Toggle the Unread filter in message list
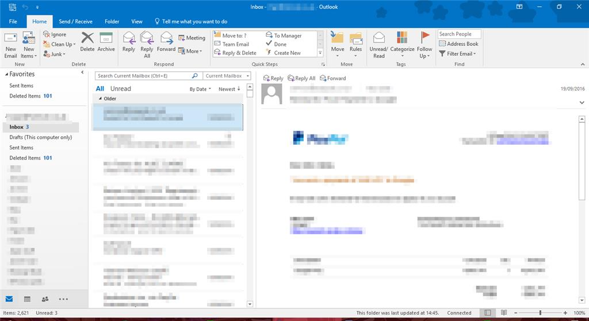This screenshot has width=589, height=321. click(x=121, y=89)
